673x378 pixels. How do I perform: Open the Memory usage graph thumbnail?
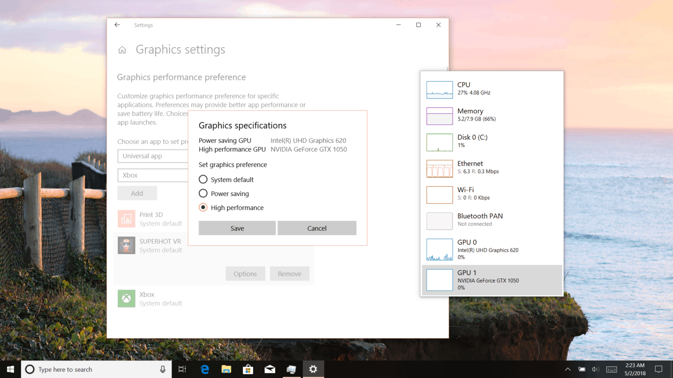point(439,116)
